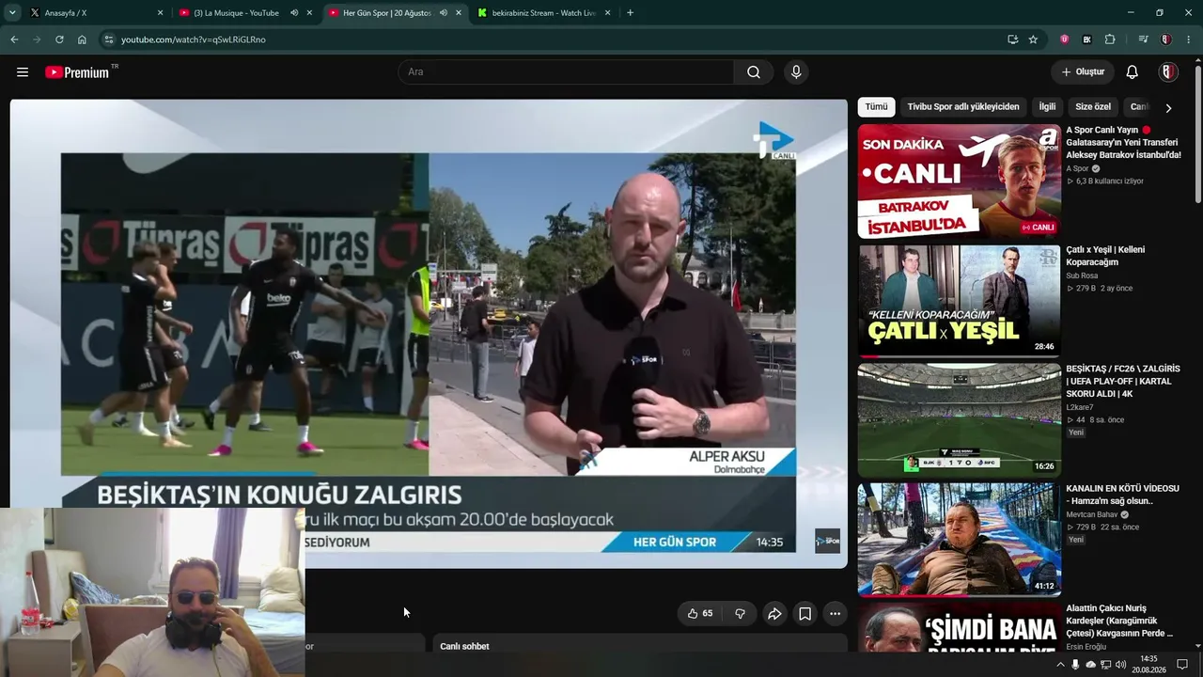Switch to the La Musique - YouTube tab
Image resolution: width=1203 pixels, height=677 pixels.
246,13
